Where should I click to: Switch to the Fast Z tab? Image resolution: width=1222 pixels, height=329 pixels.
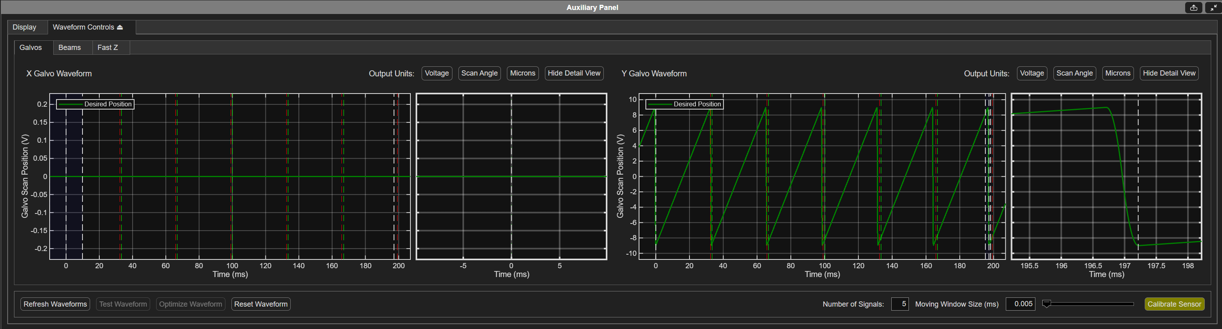107,47
